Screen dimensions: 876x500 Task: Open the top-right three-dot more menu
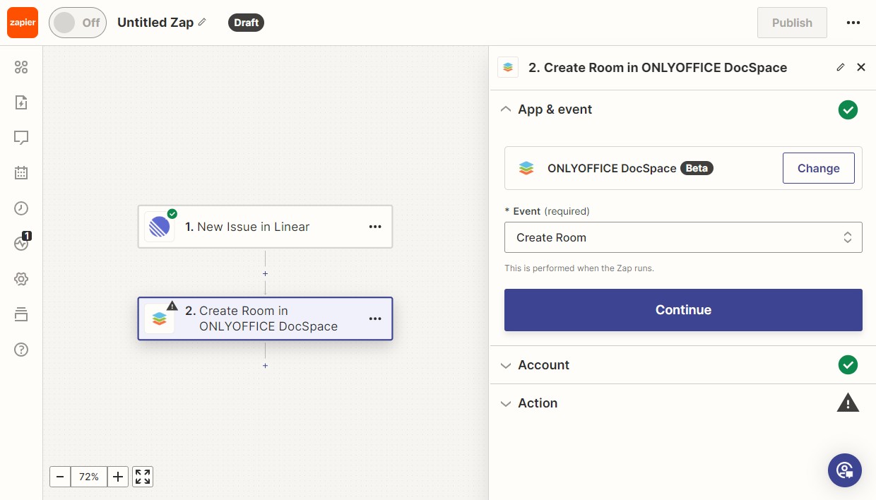[x=853, y=23]
